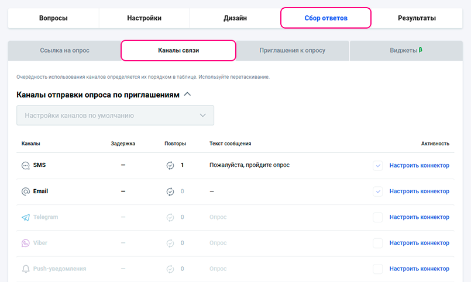Uncheck the SMS activity checkbox
Image resolution: width=471 pixels, height=282 pixels.
(378, 166)
